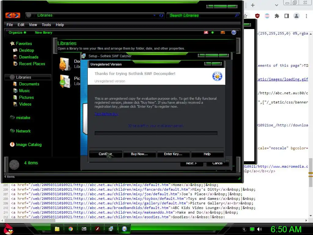
Task: Click the Continue button in Unregistered Version dialog
Action: [x=105, y=154]
